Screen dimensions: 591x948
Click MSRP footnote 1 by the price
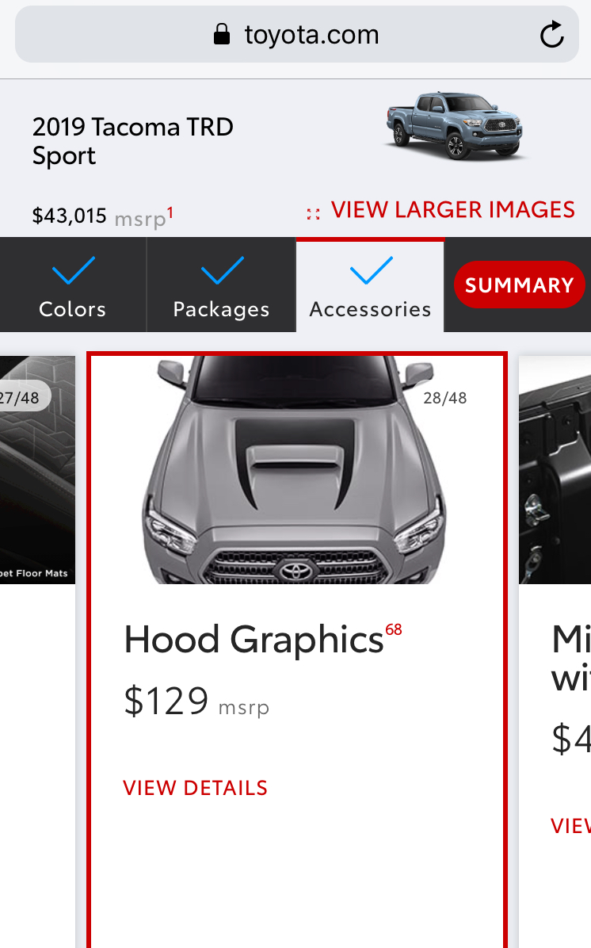click(x=170, y=212)
